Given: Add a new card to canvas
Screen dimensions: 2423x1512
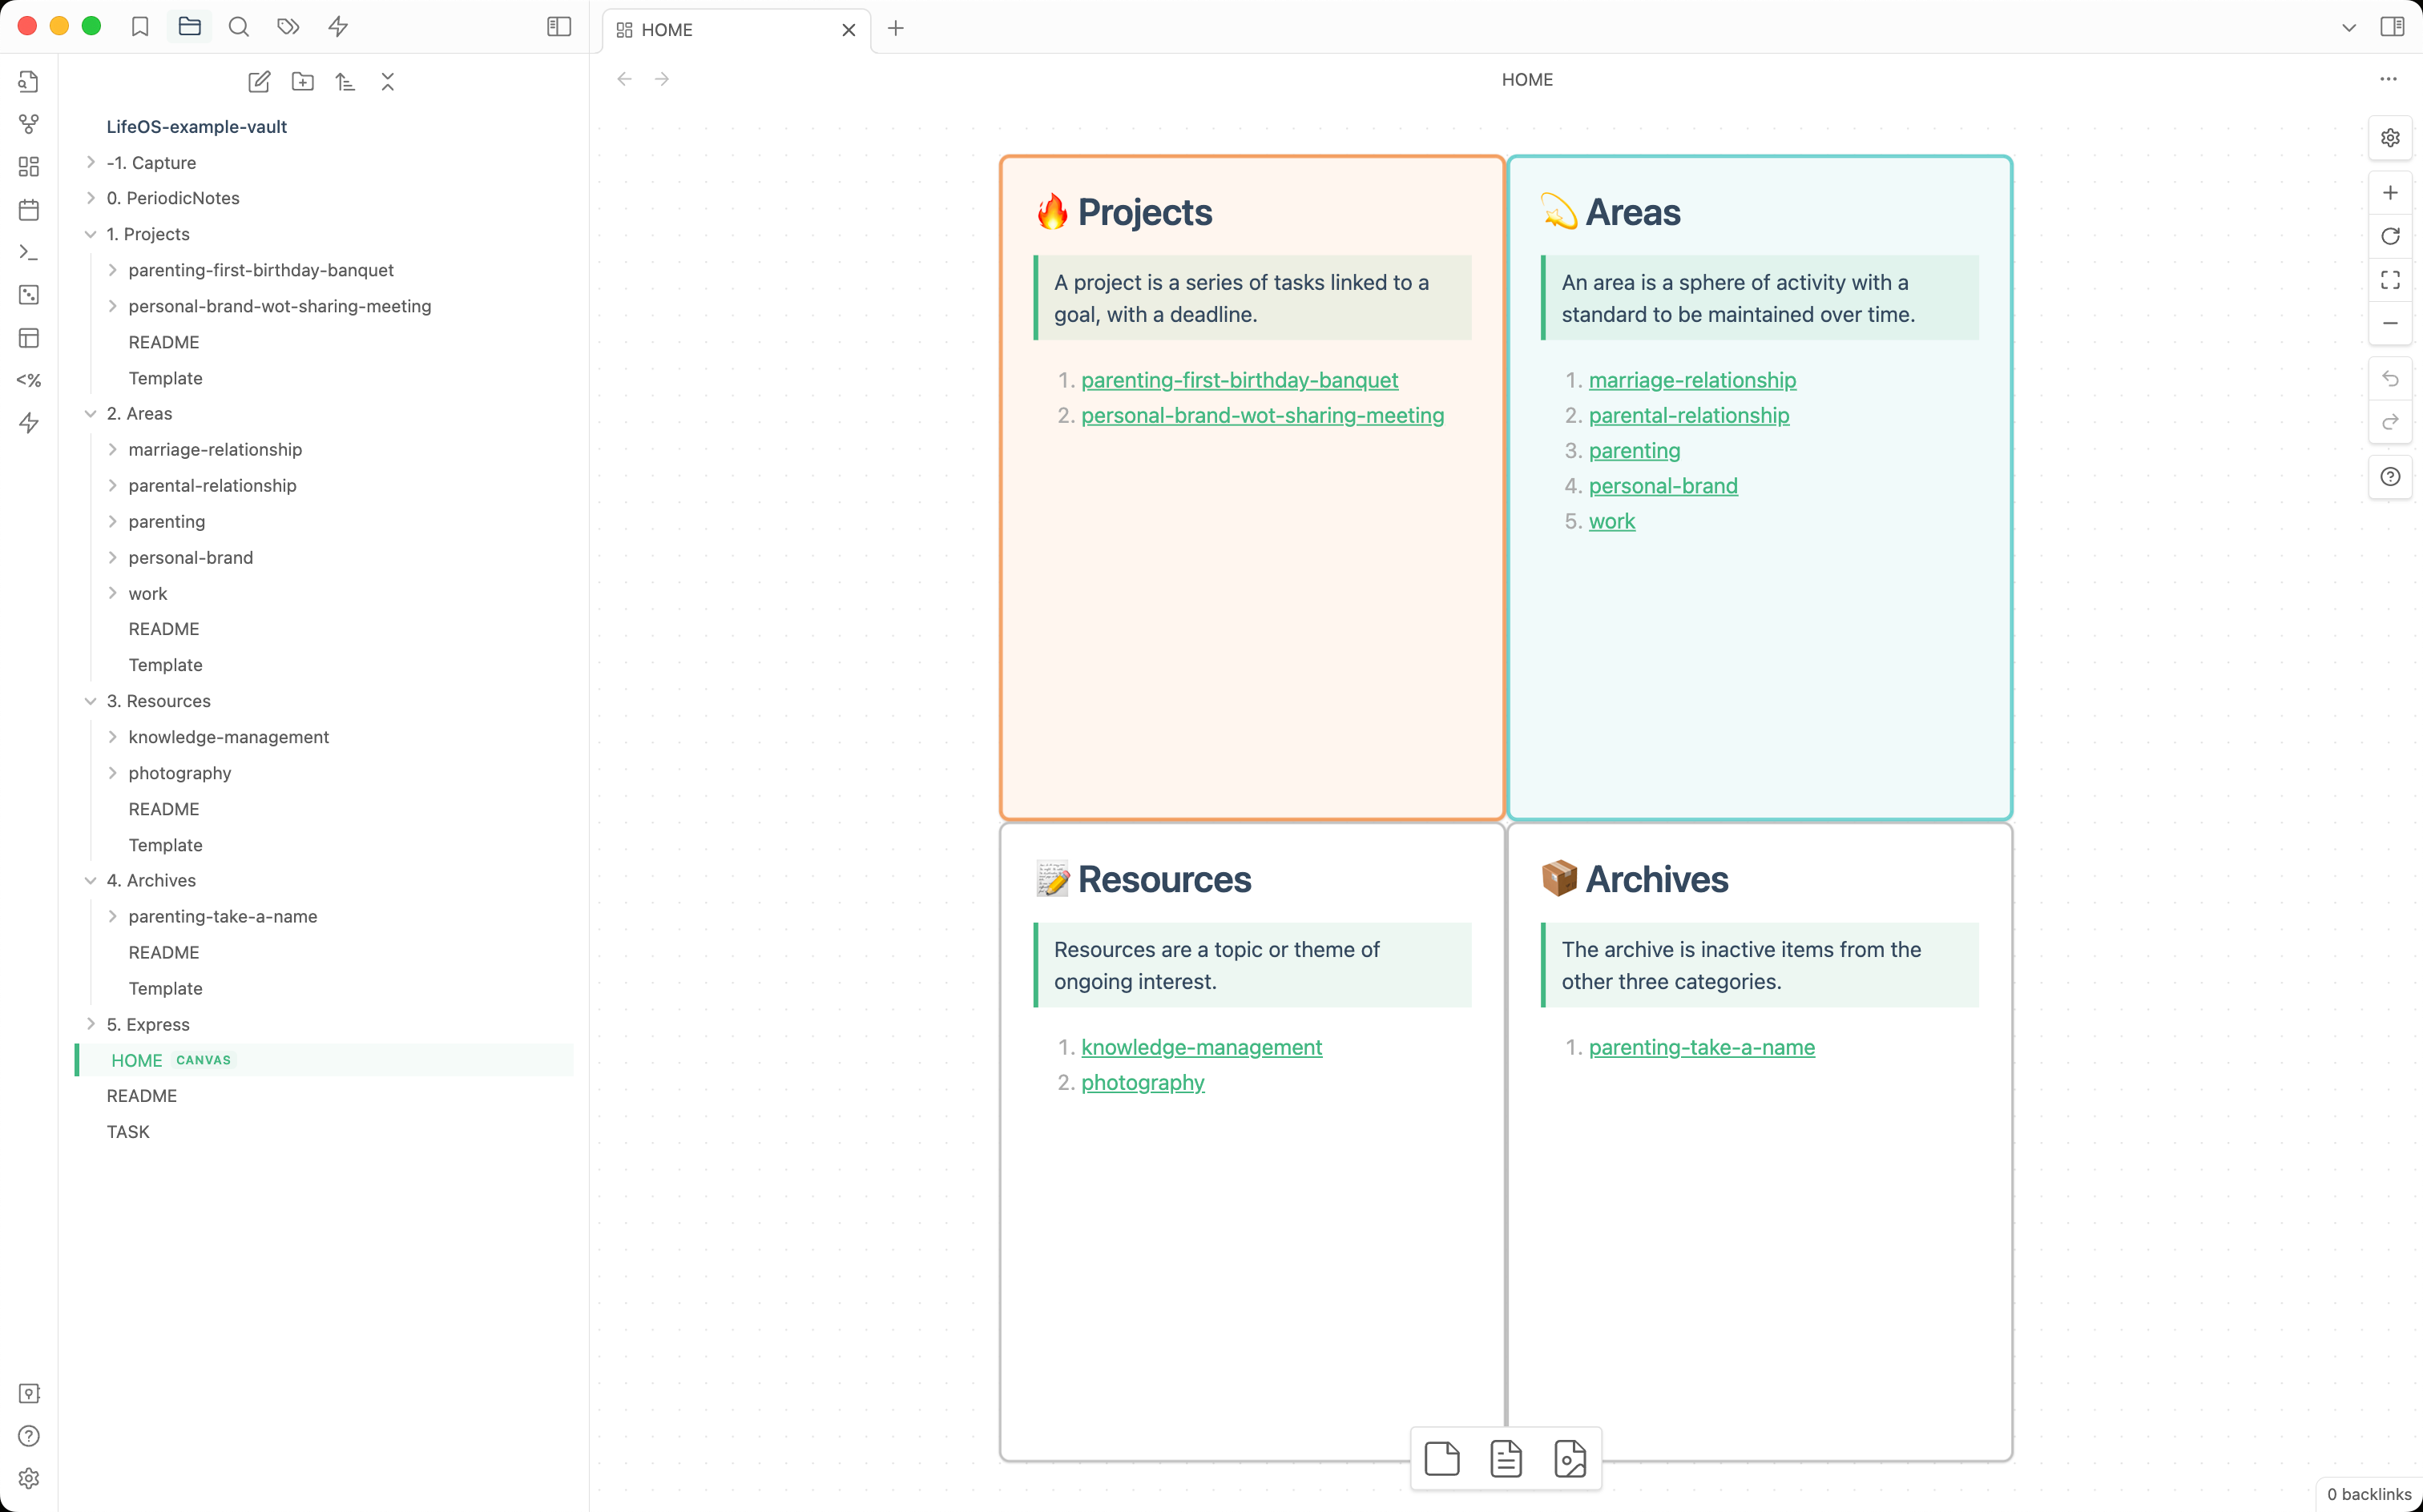Looking at the screenshot, I should click(x=1441, y=1459).
